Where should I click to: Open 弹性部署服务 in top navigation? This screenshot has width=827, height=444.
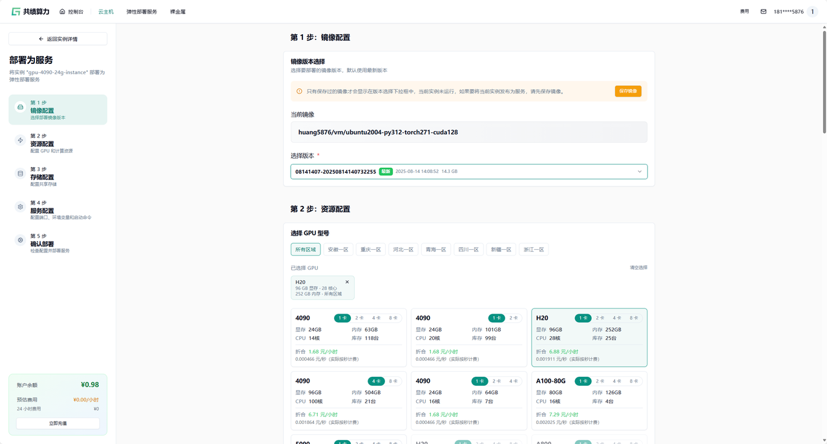pos(141,12)
